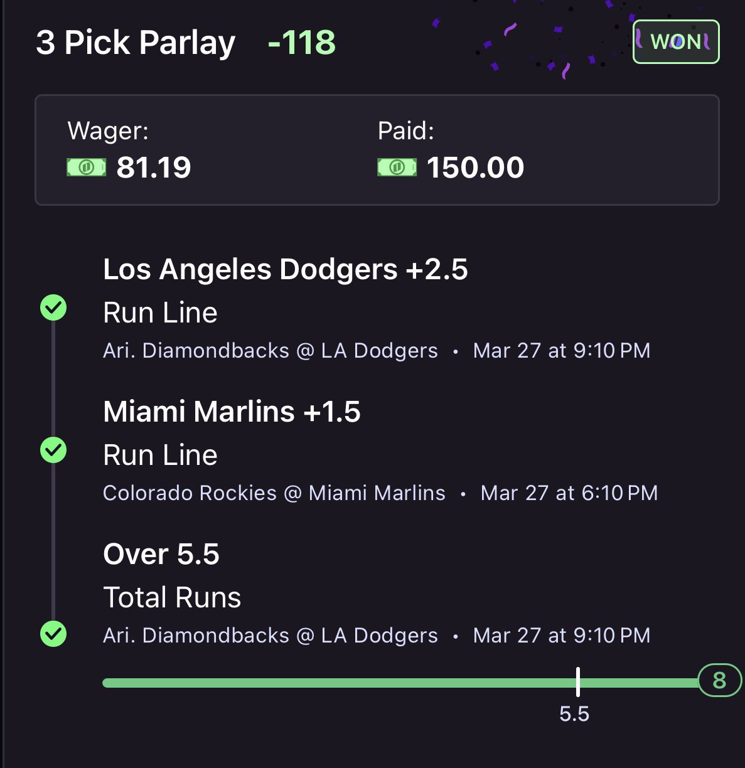Click Run Line label under Marlins pick

coord(160,455)
